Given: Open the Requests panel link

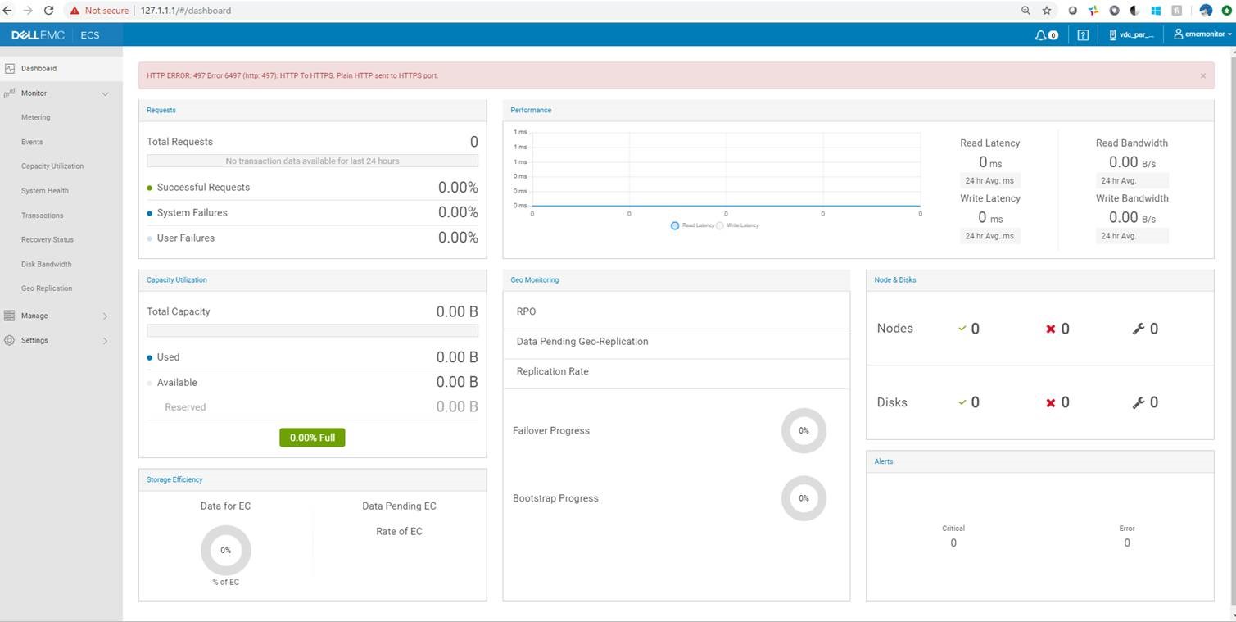Looking at the screenshot, I should [x=161, y=110].
